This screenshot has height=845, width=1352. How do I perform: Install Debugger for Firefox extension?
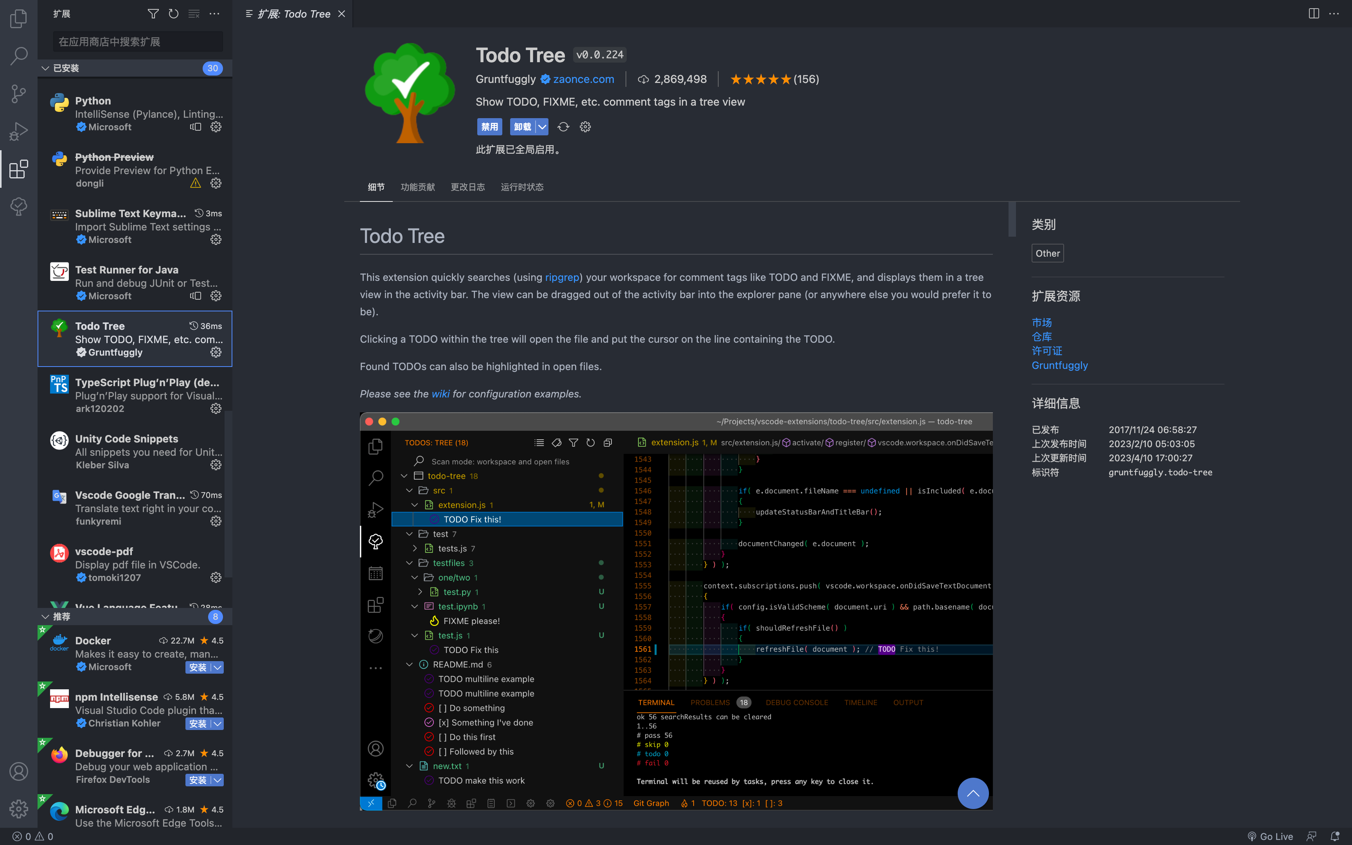click(198, 780)
